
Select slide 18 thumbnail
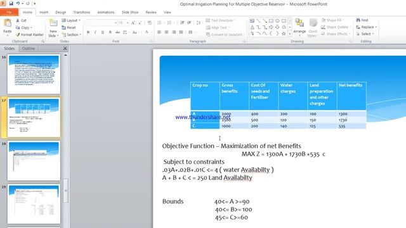[x=34, y=161]
